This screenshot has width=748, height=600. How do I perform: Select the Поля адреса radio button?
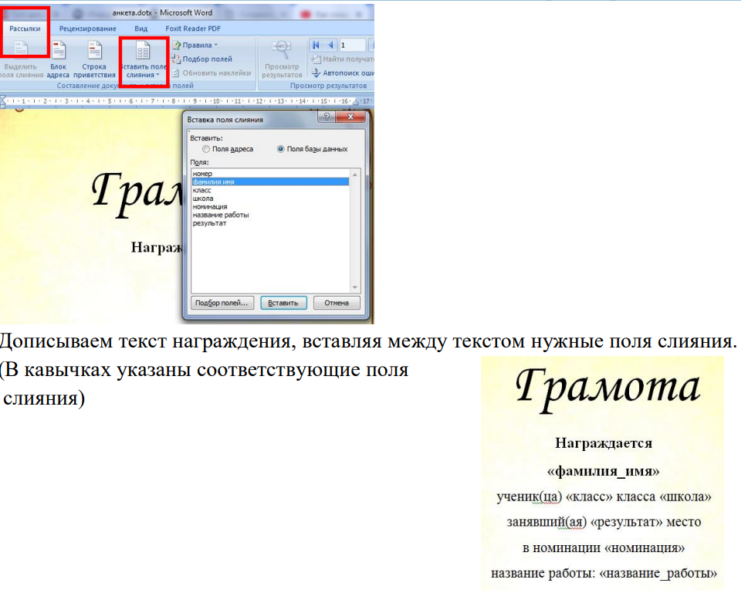[x=206, y=149]
